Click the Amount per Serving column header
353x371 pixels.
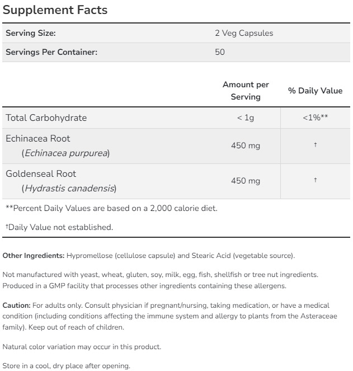pyautogui.click(x=246, y=91)
